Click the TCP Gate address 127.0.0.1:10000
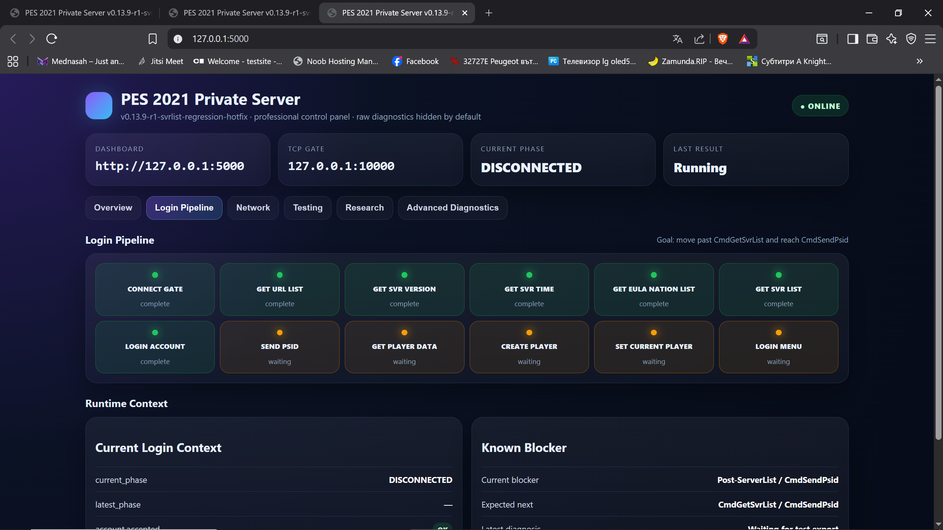943x530 pixels. tap(341, 166)
